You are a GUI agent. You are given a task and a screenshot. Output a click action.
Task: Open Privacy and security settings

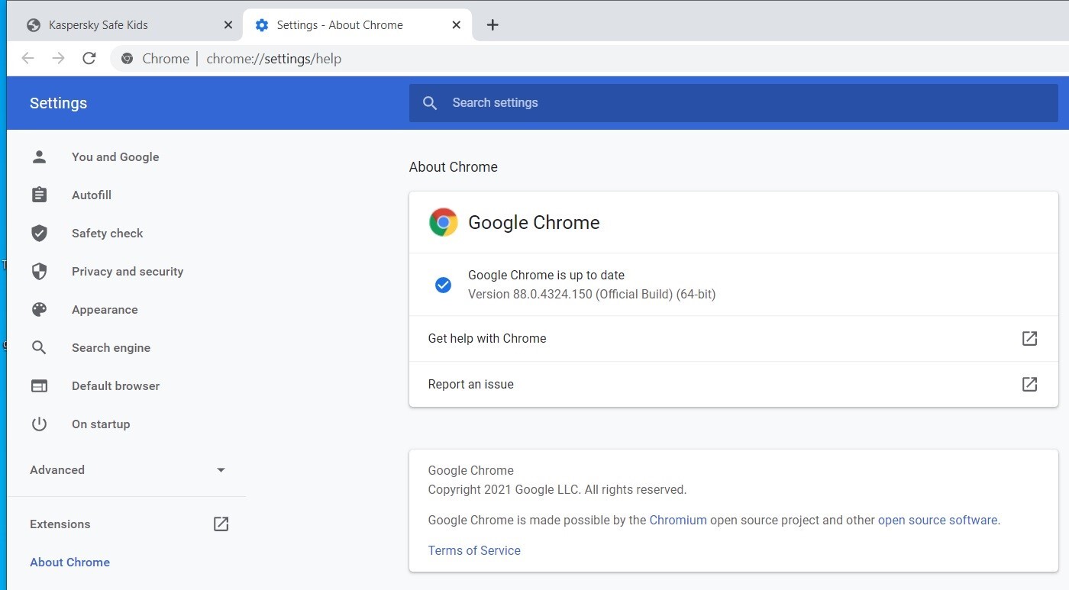(128, 271)
